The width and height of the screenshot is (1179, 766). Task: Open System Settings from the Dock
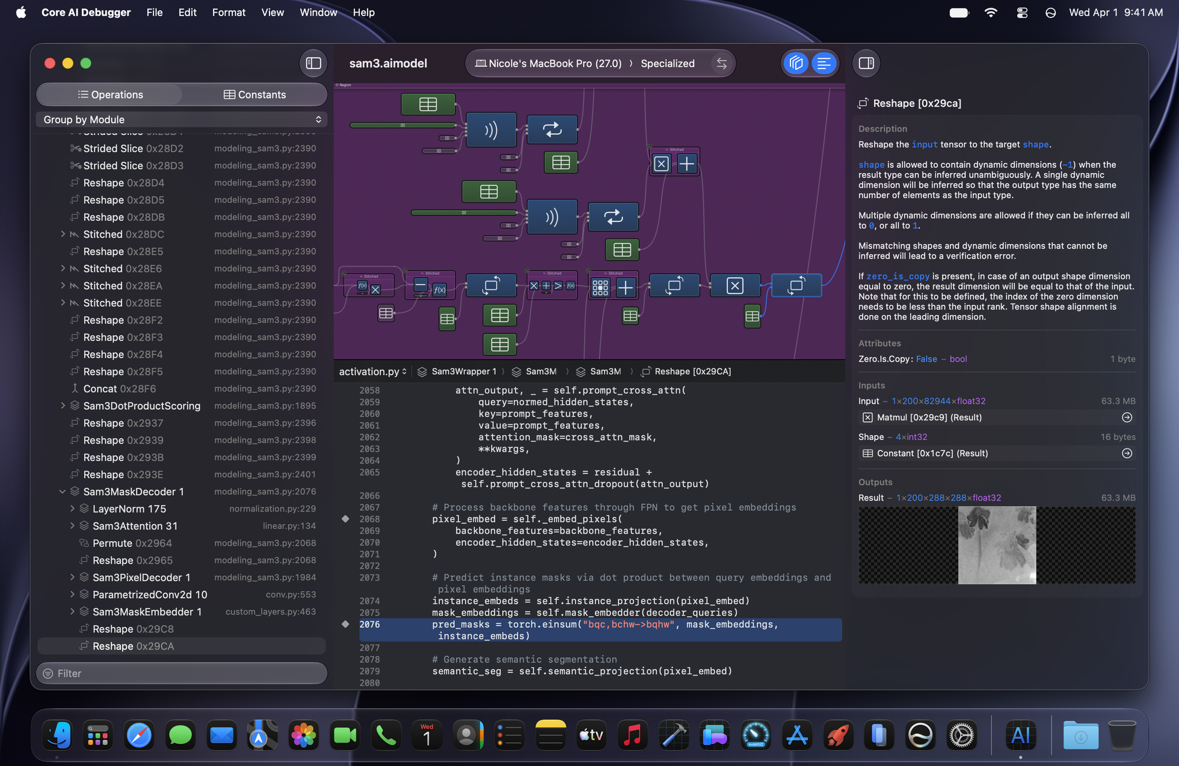[x=962, y=735]
